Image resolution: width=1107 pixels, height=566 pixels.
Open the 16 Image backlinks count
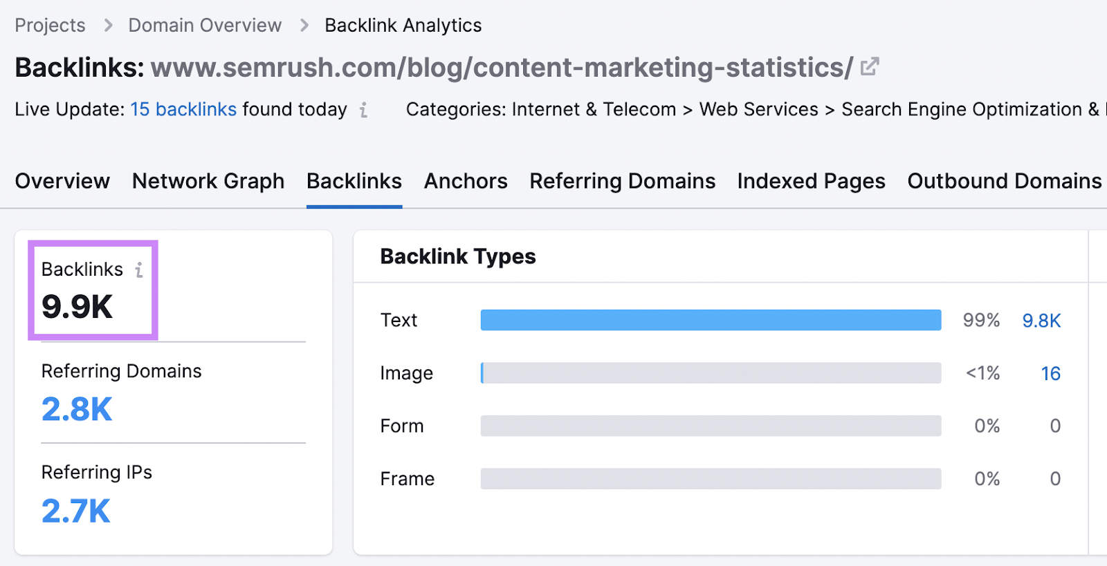pos(1050,374)
